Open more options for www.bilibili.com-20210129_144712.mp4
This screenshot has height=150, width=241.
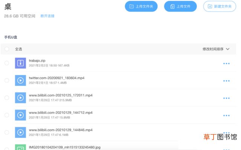point(226,115)
